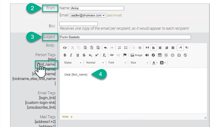Open the From email address dropdown
The image size is (219, 127).
click(x=88, y=15)
